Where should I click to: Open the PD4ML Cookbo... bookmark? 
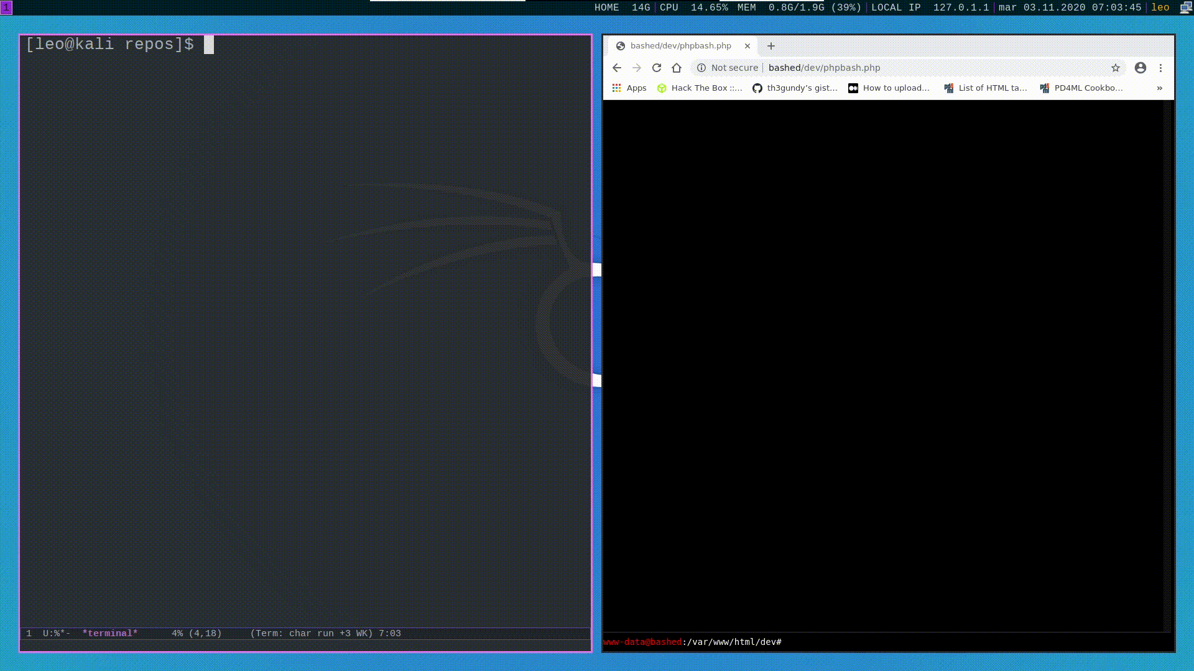(x=1081, y=88)
